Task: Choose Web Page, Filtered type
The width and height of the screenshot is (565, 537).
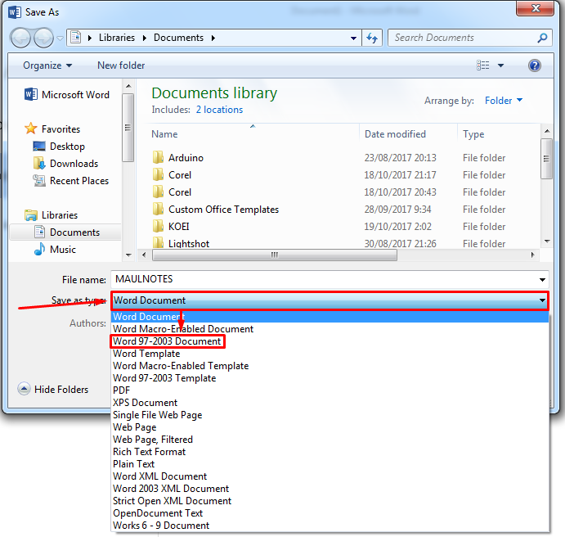Action: 330,440
